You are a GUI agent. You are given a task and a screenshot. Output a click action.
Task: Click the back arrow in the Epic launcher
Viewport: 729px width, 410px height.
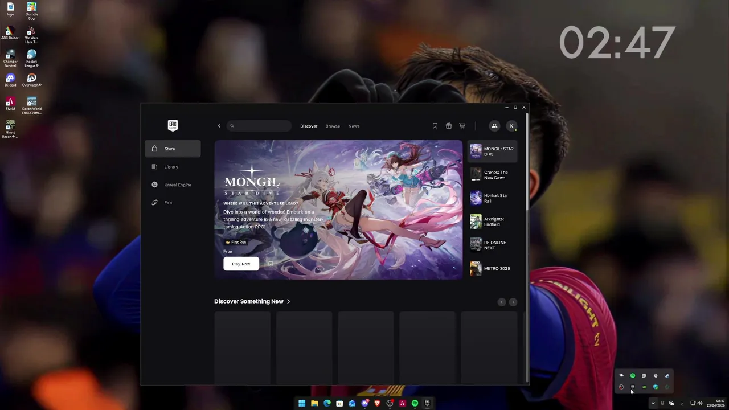click(219, 126)
